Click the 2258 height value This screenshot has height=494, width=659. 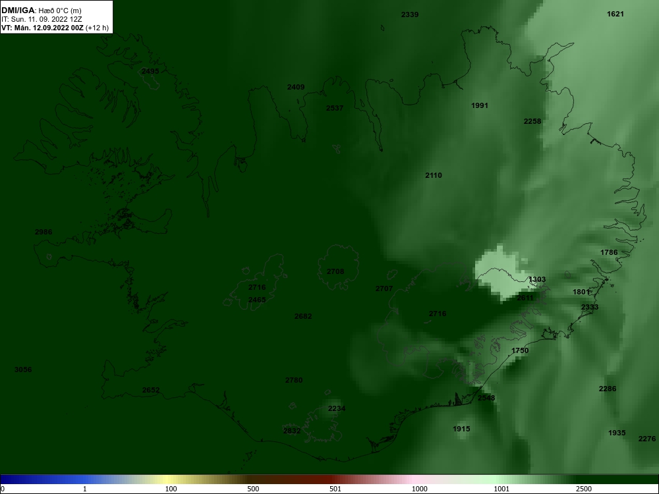tap(532, 121)
